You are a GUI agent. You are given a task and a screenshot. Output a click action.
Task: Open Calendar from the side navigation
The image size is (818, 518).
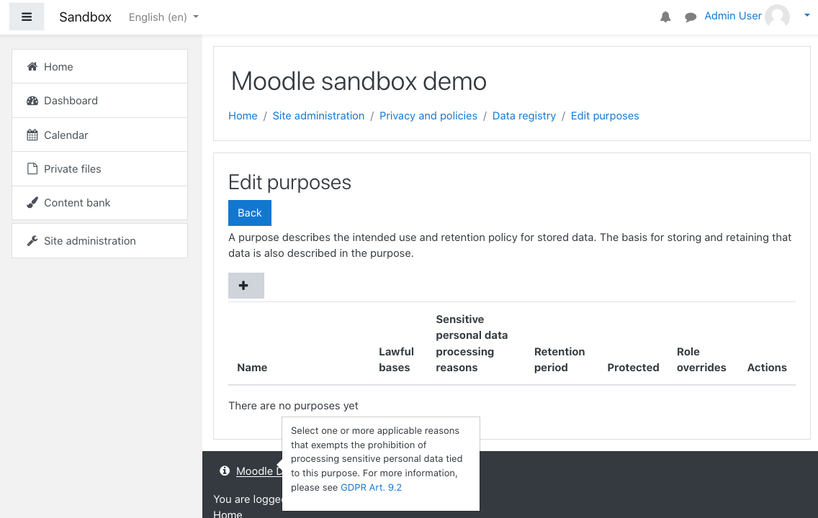[99, 135]
